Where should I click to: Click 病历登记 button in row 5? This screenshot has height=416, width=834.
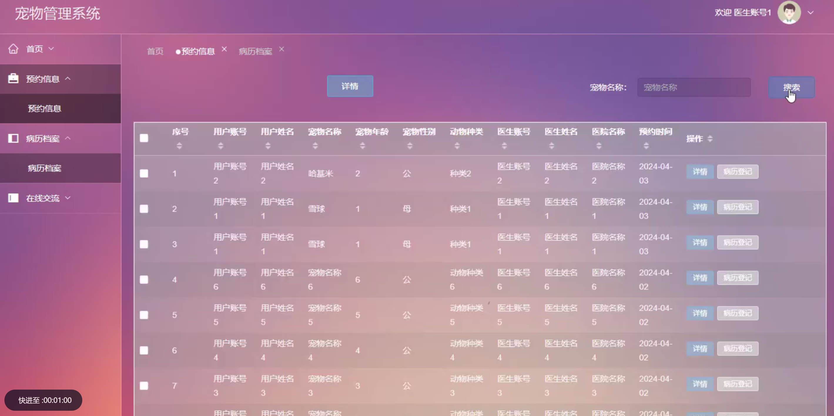point(738,313)
